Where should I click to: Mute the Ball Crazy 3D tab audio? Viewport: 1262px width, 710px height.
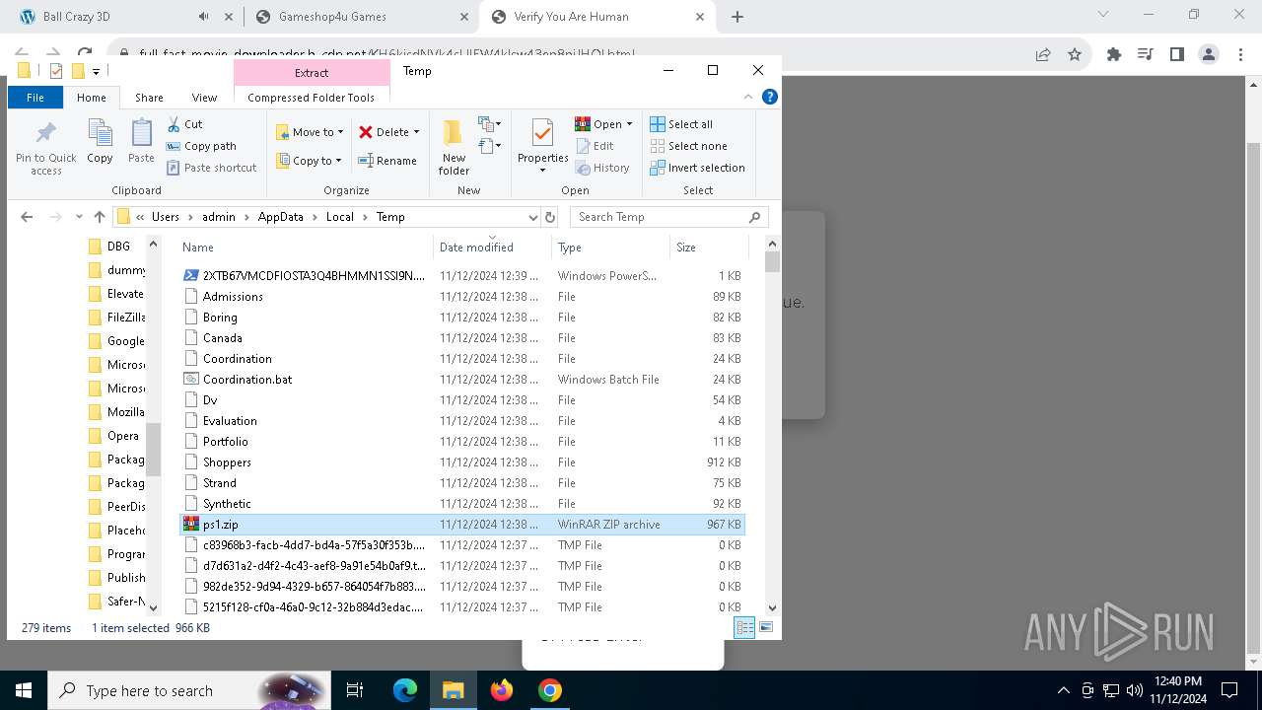click(203, 17)
